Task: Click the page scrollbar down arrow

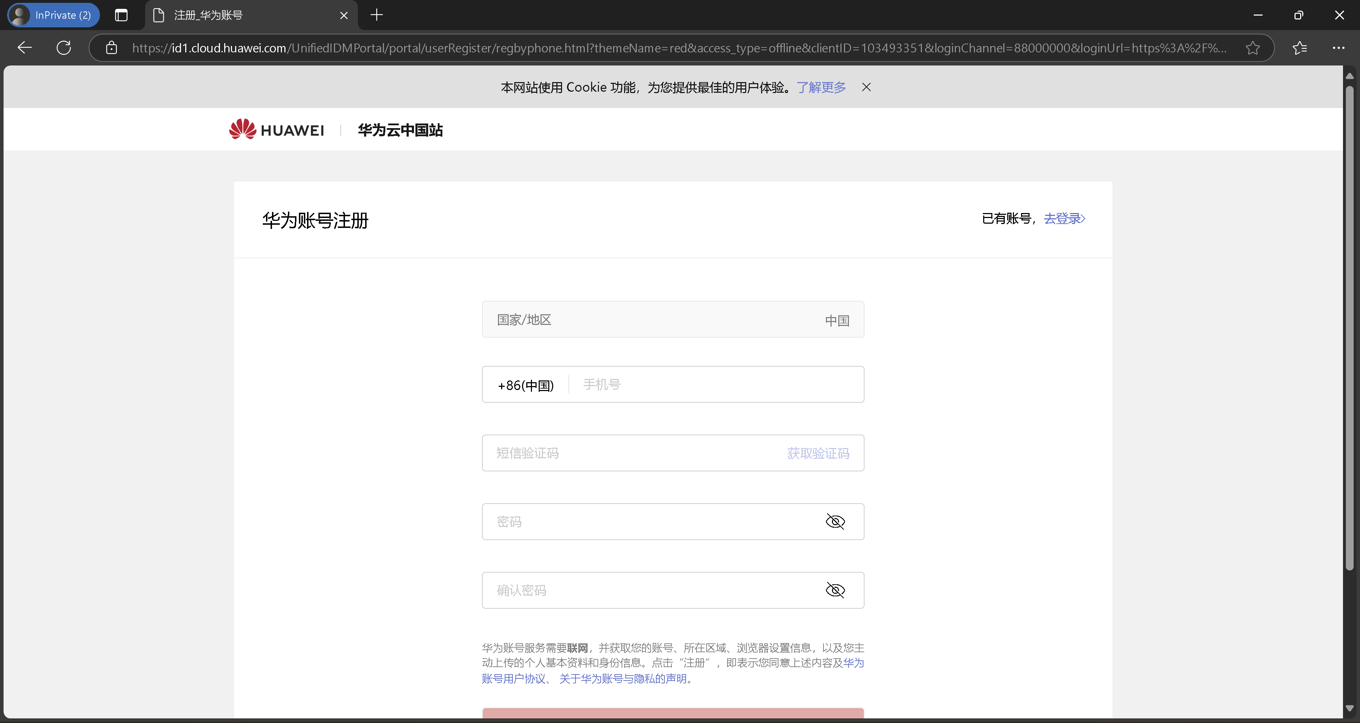Action: (x=1349, y=708)
